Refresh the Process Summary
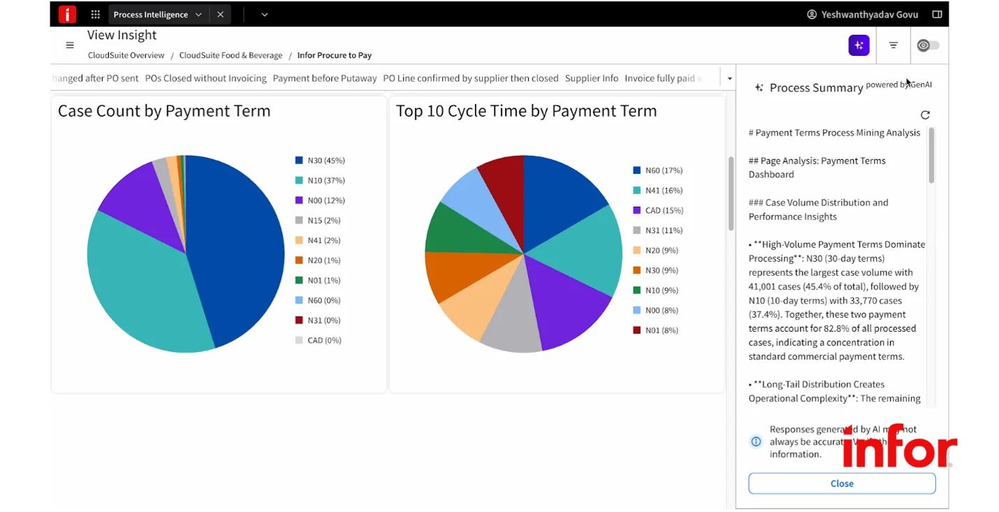The width and height of the screenshot is (999, 512). (925, 115)
